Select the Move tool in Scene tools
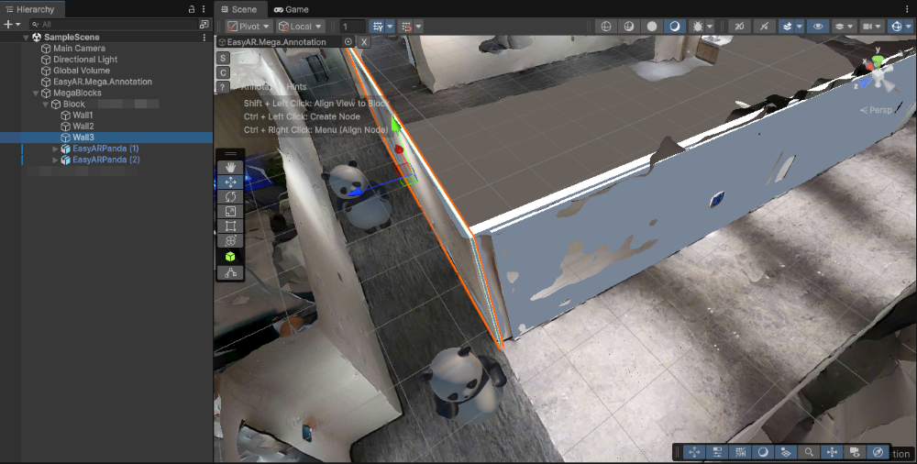 click(230, 182)
